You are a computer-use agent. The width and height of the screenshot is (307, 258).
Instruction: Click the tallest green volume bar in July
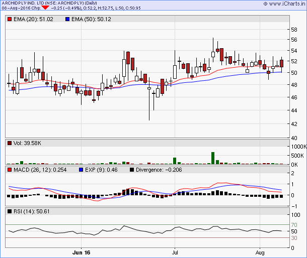click(213, 158)
